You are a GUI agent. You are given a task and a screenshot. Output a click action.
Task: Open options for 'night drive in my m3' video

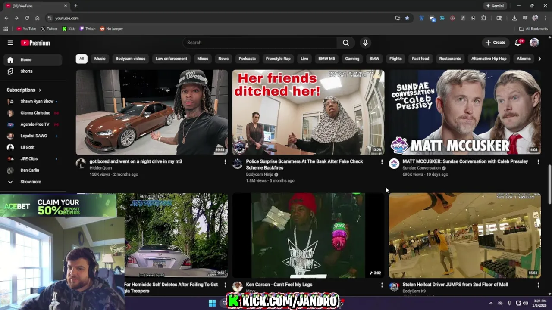225,162
